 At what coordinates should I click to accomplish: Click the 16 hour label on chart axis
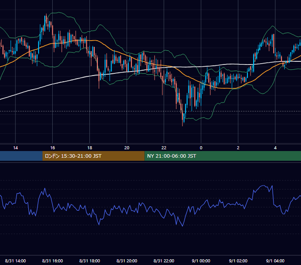(x=52, y=148)
